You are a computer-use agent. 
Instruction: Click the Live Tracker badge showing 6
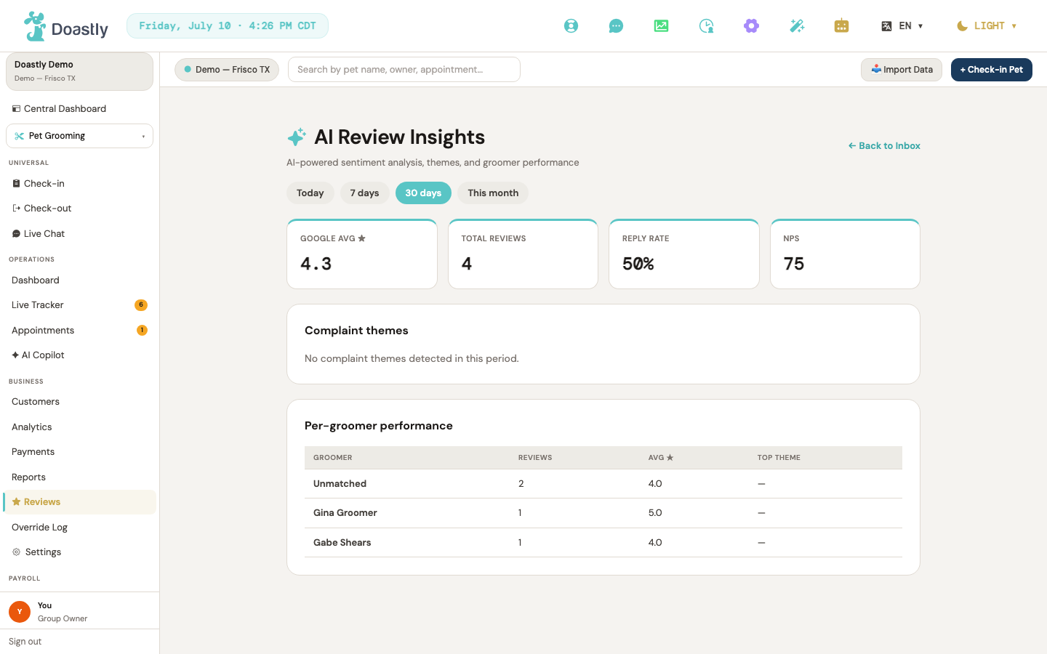tap(141, 305)
